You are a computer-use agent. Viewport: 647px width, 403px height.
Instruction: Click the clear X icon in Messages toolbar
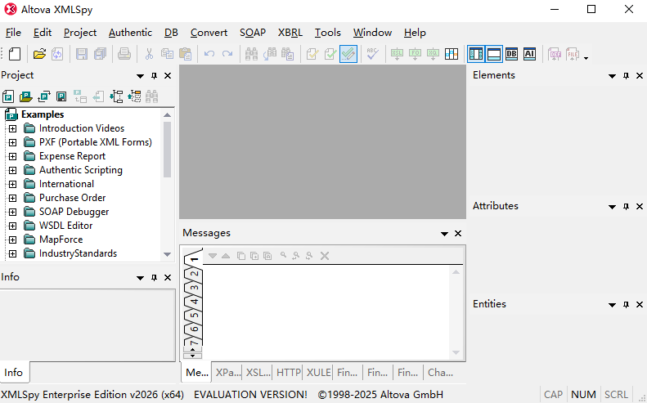(325, 256)
